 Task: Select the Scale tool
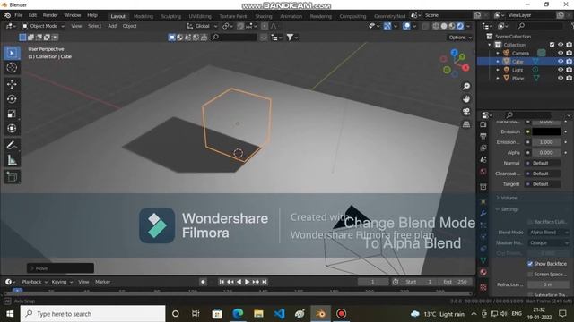coord(12,114)
